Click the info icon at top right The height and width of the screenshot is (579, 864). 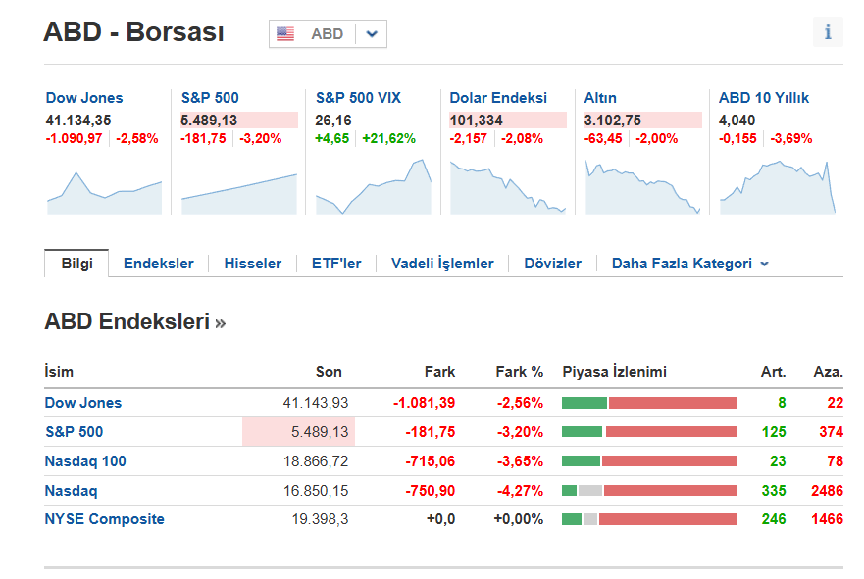pos(828,32)
